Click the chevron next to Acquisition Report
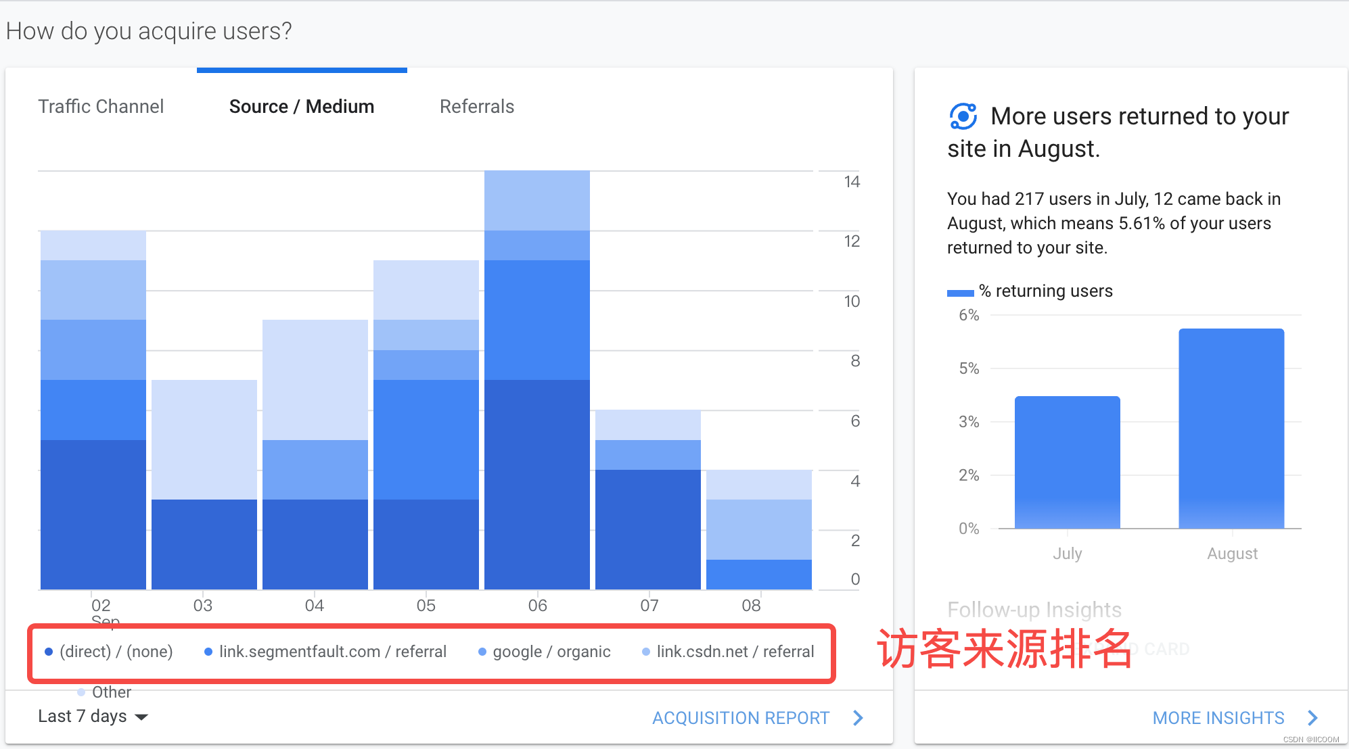The image size is (1349, 749). pyautogui.click(x=858, y=718)
